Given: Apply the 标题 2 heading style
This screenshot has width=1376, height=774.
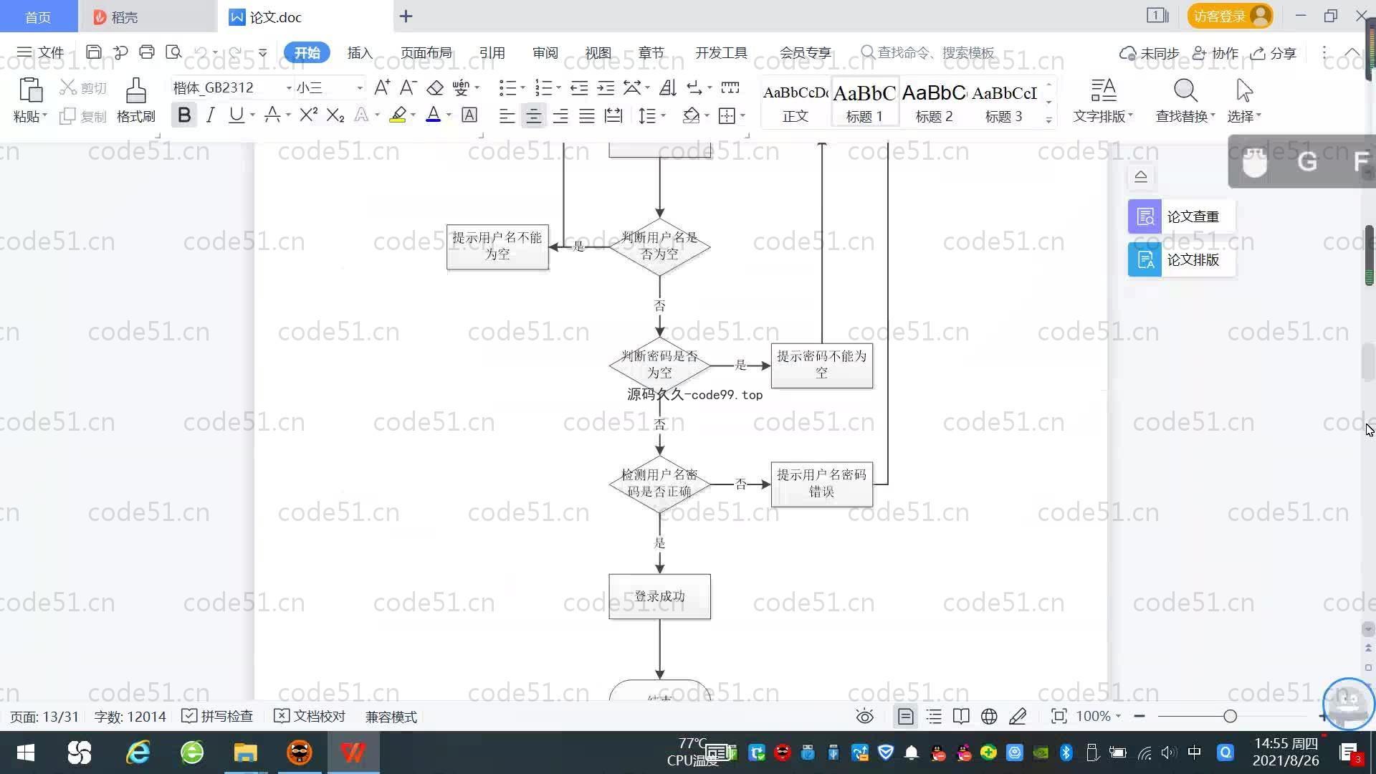Looking at the screenshot, I should (x=934, y=101).
